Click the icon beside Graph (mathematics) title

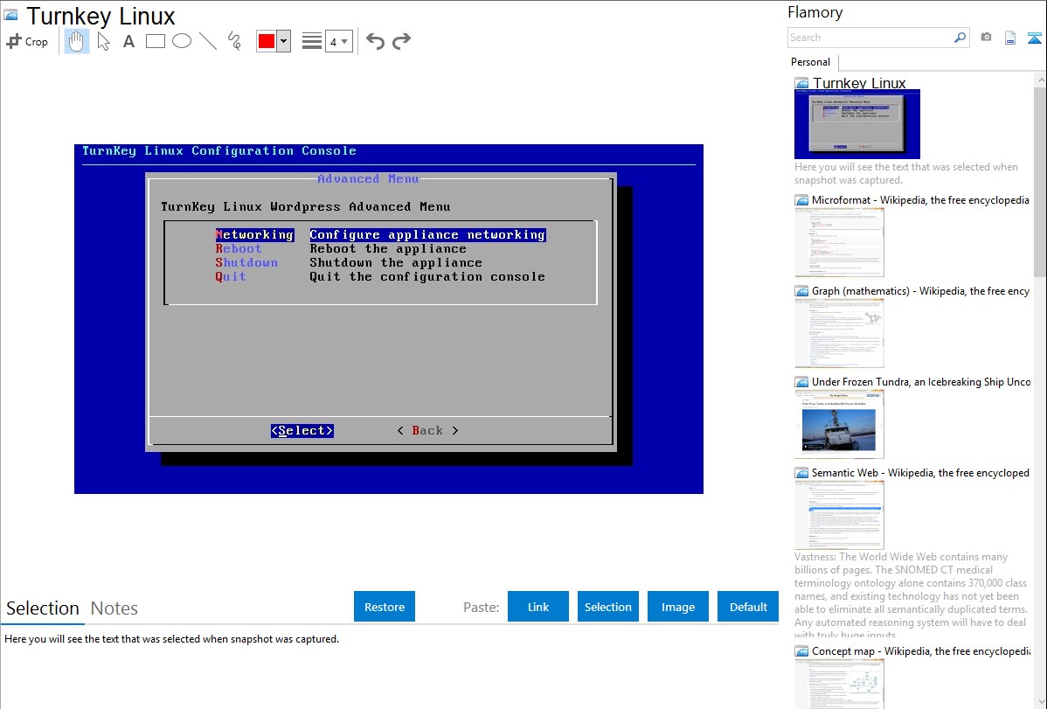tap(801, 291)
